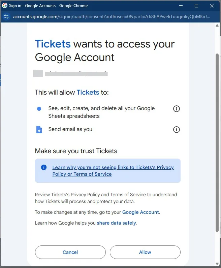
Task: Click info icon beside Send email as you
Action: click(176, 130)
